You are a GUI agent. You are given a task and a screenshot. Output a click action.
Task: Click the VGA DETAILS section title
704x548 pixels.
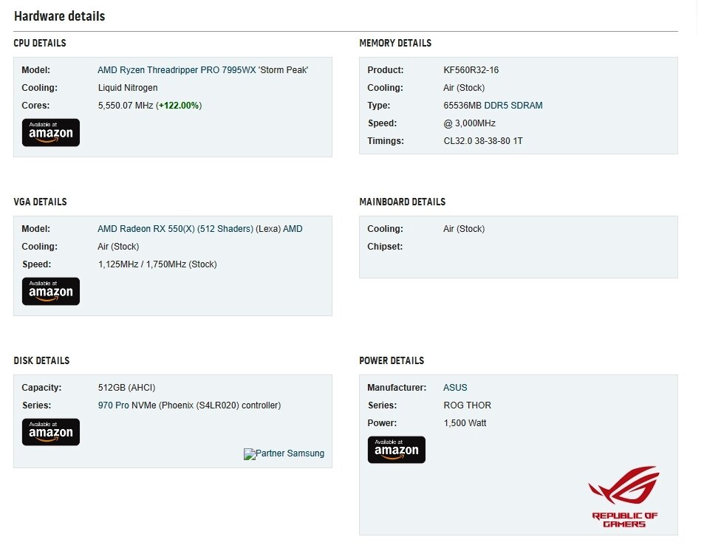click(x=40, y=202)
